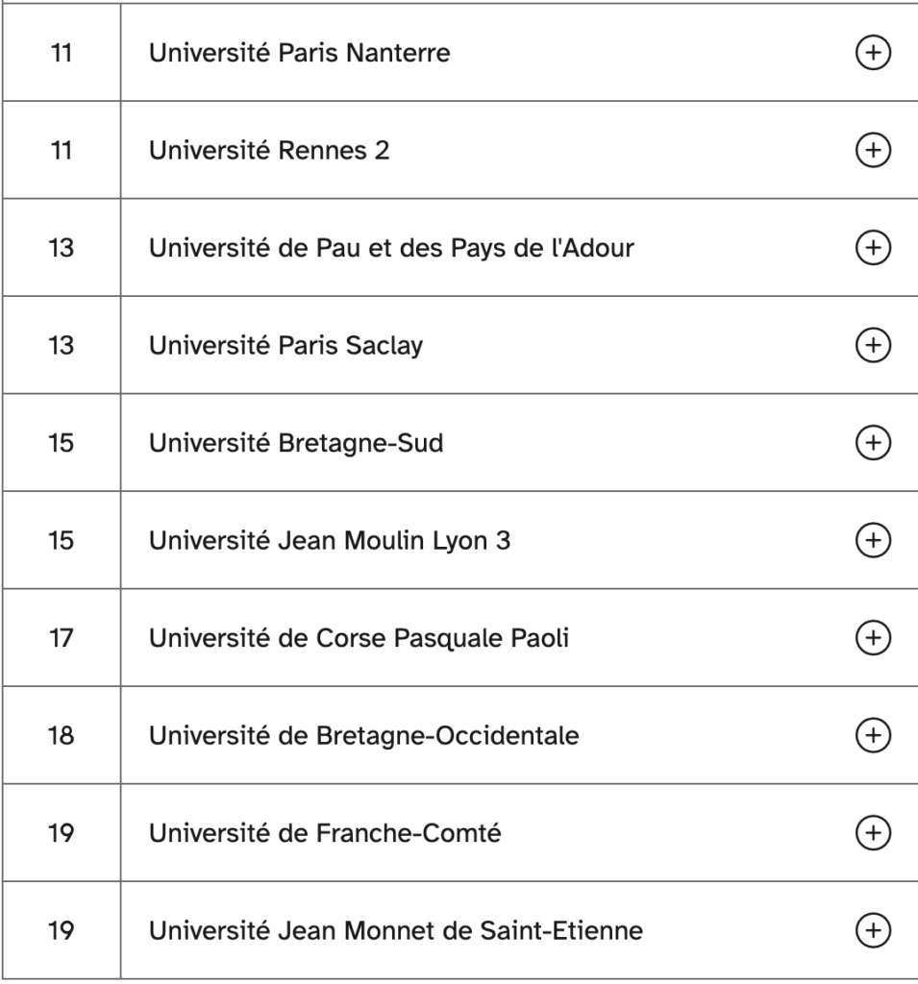Click rank 18 cell in table
Screen dimensions: 918x984
pyautogui.click(x=62, y=735)
